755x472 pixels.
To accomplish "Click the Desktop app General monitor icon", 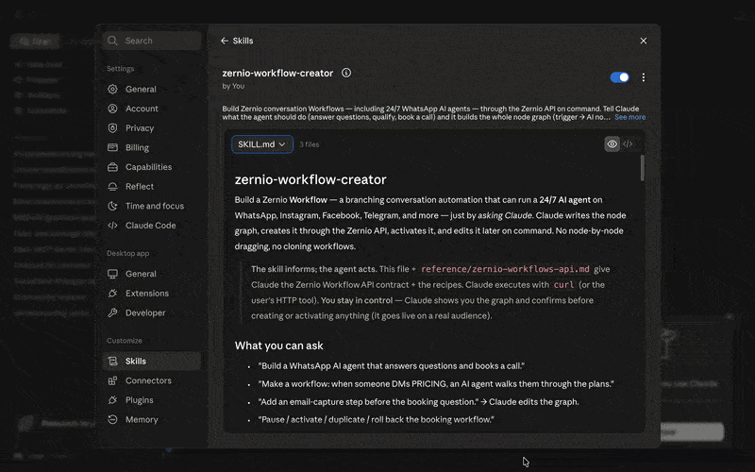I will point(112,274).
